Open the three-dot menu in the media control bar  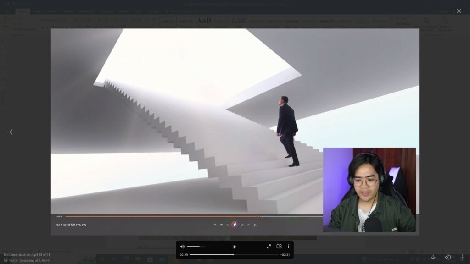(288, 247)
